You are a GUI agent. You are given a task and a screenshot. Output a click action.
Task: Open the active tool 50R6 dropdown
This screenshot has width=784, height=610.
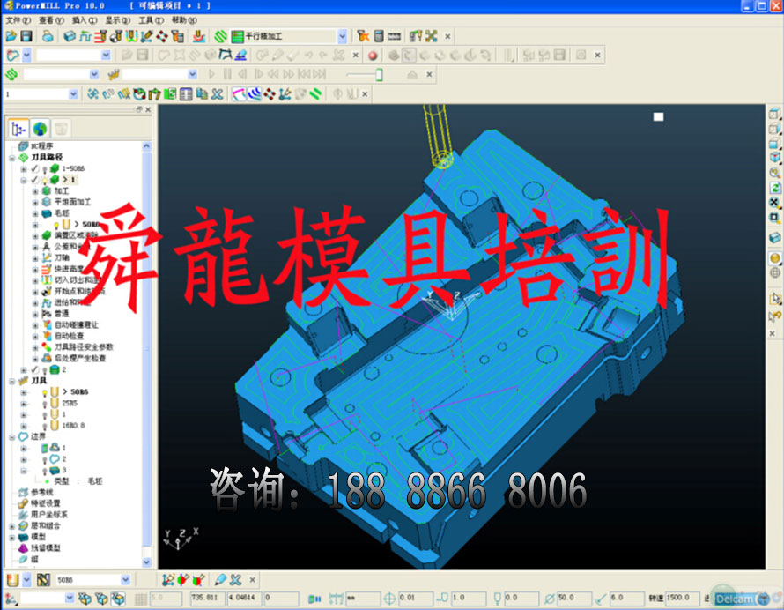pos(125,580)
